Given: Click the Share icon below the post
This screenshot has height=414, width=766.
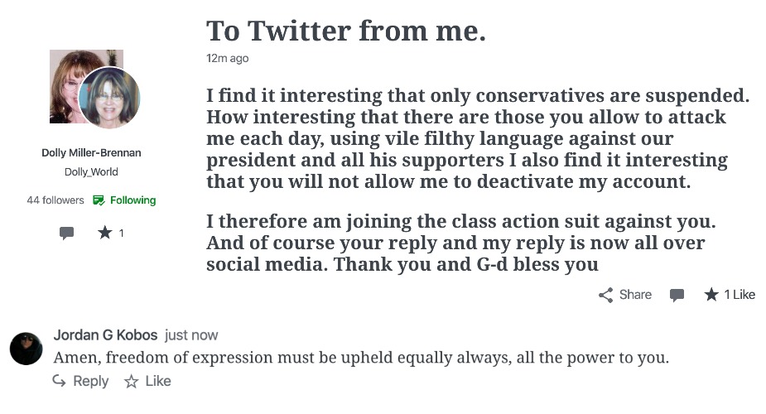Looking at the screenshot, I should [x=606, y=295].
